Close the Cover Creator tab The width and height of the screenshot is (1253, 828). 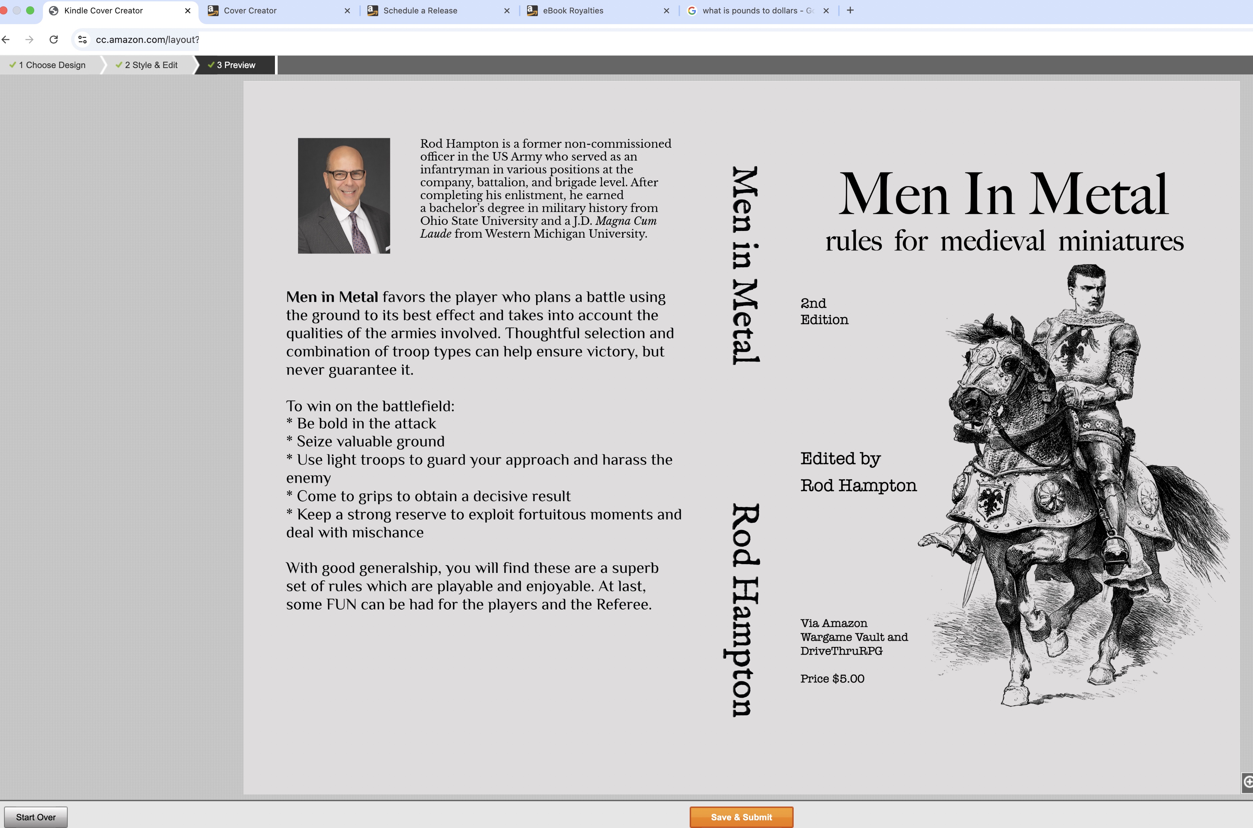click(x=347, y=11)
